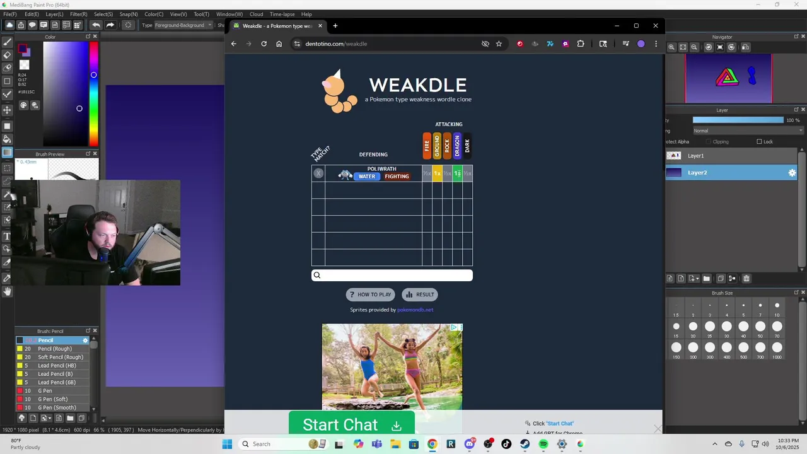The height and width of the screenshot is (454, 807).
Task: Click the Redo arrow in MediBang toolbar
Action: pyautogui.click(x=110, y=25)
